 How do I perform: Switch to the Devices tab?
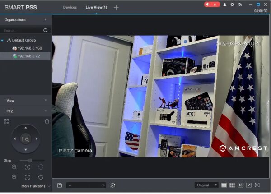pyautogui.click(x=70, y=7)
